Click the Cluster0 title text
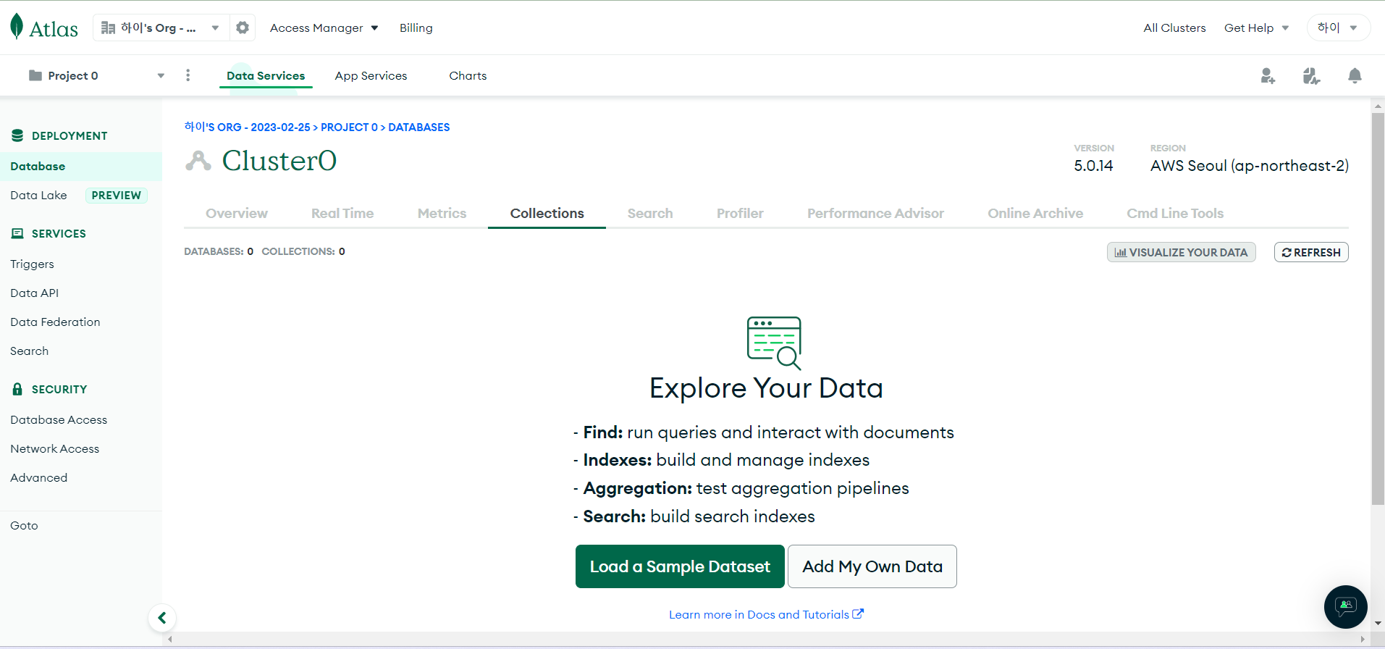Screen dimensions: 1385x649 (x=279, y=160)
